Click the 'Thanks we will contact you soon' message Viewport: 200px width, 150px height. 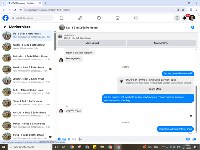pos(175,129)
